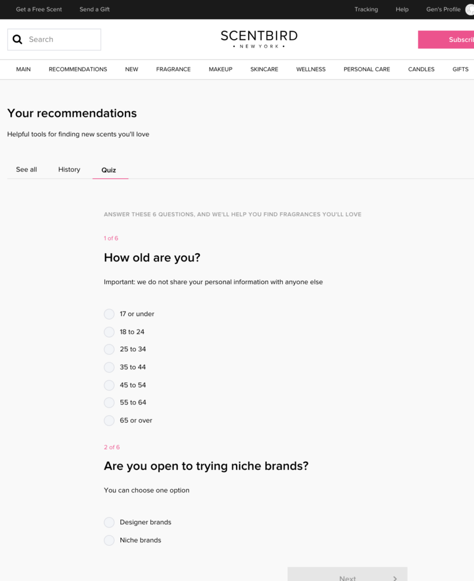This screenshot has height=581, width=474.
Task: Click inside the Search input field
Action: (54, 40)
